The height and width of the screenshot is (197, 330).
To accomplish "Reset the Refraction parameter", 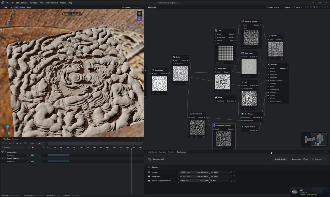I will (234, 177).
